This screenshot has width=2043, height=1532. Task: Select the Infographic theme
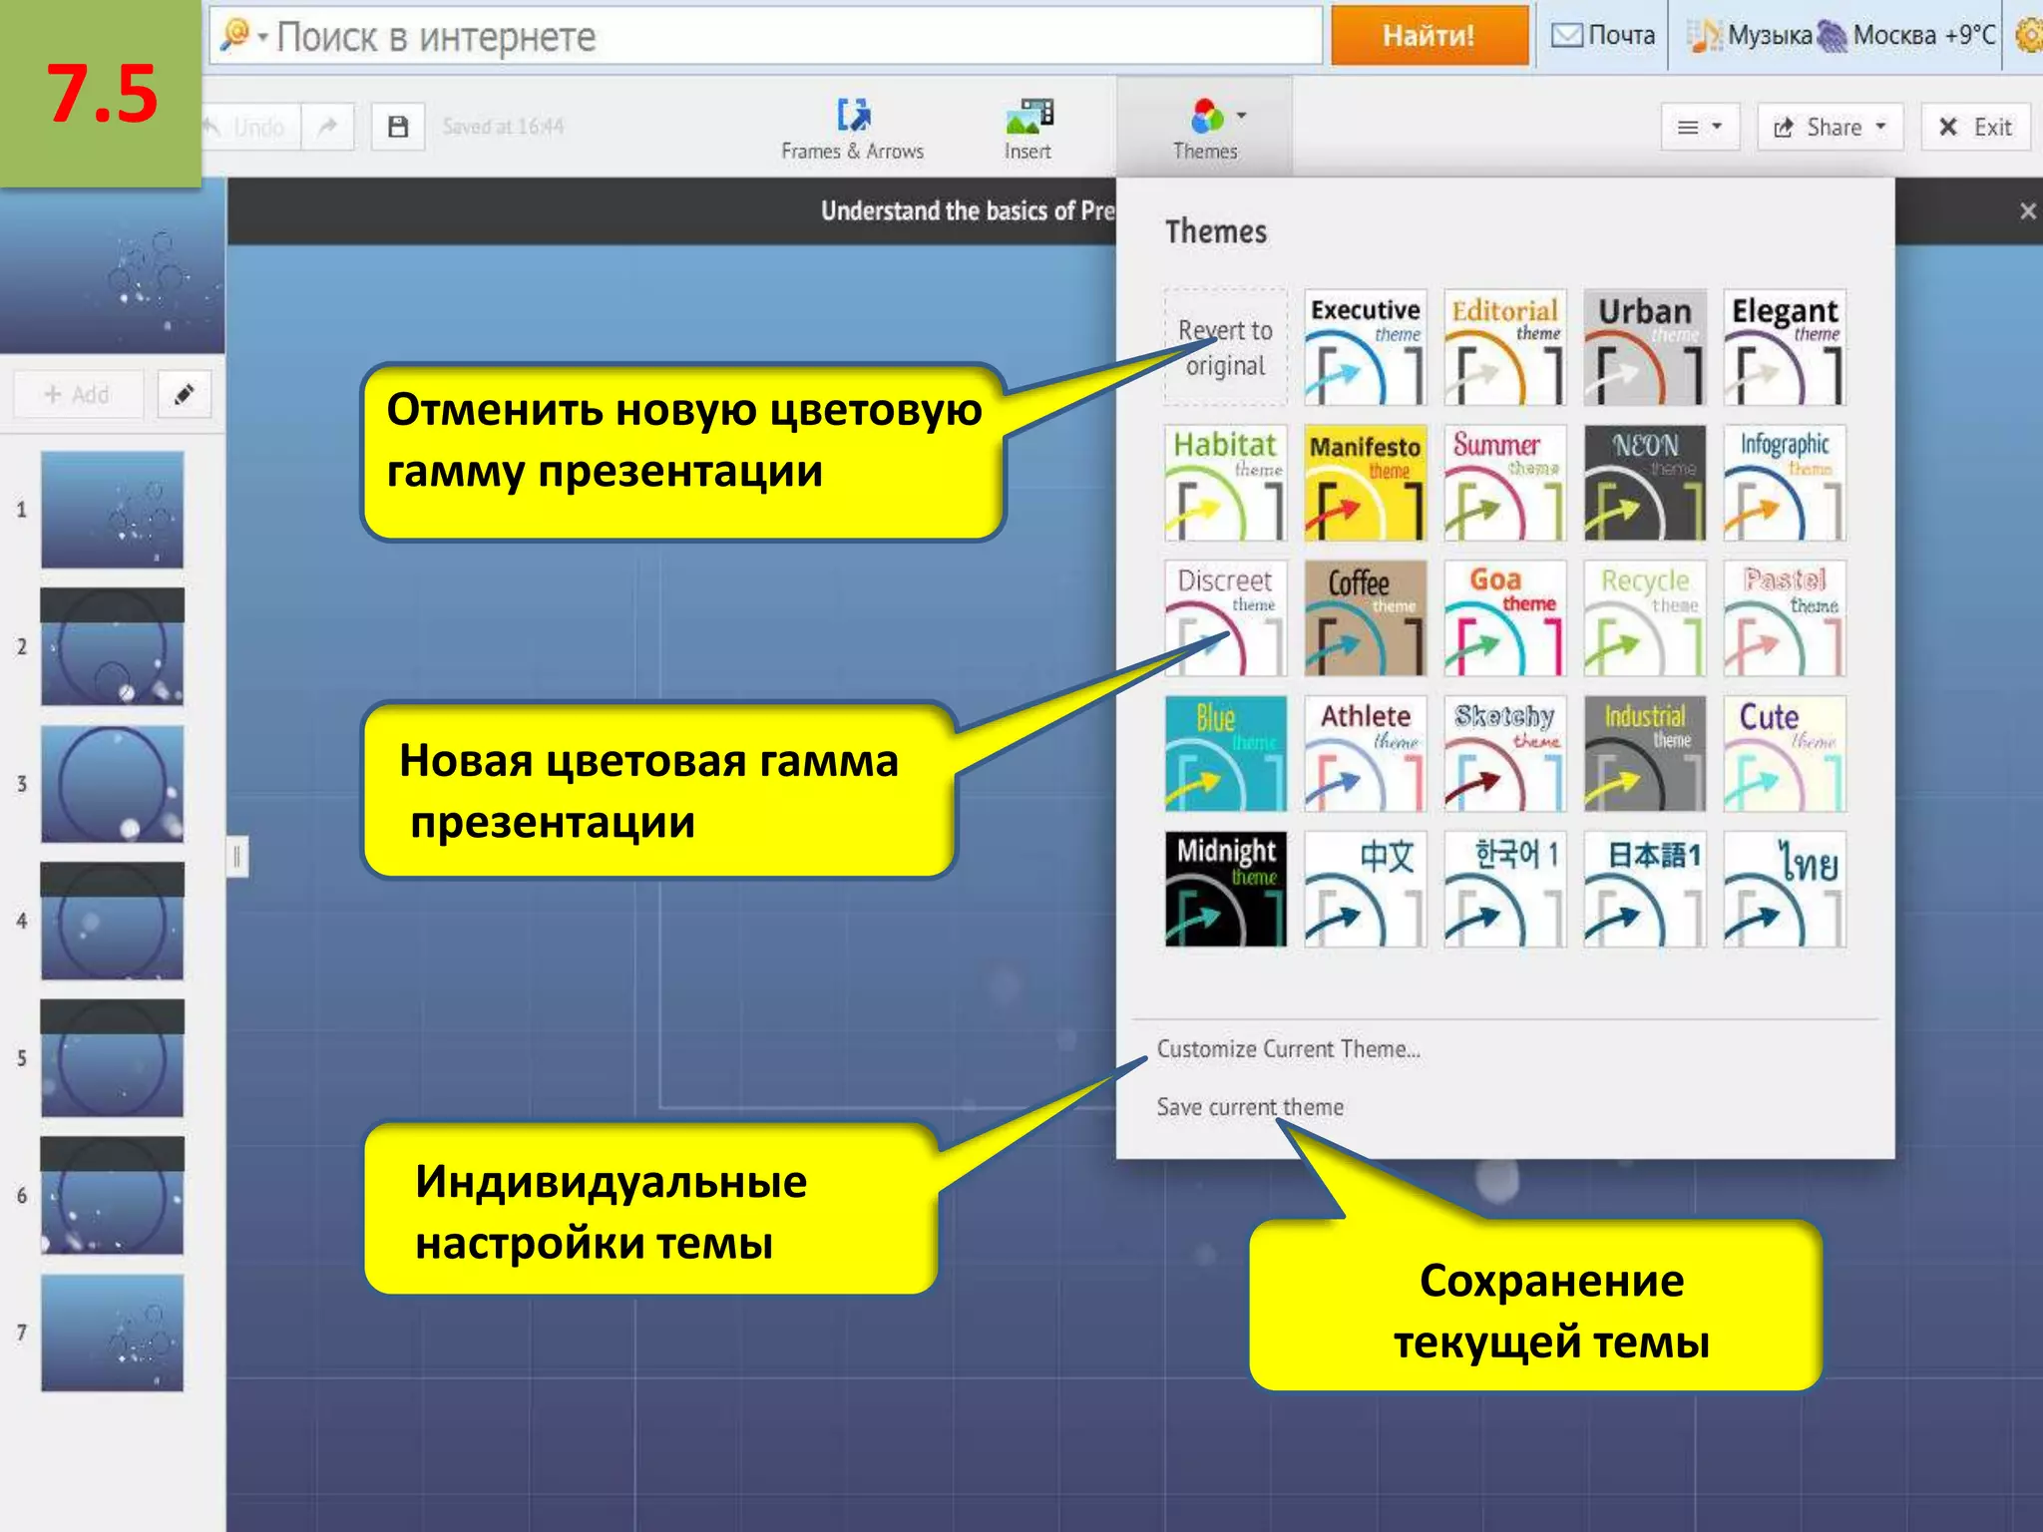pos(1784,483)
